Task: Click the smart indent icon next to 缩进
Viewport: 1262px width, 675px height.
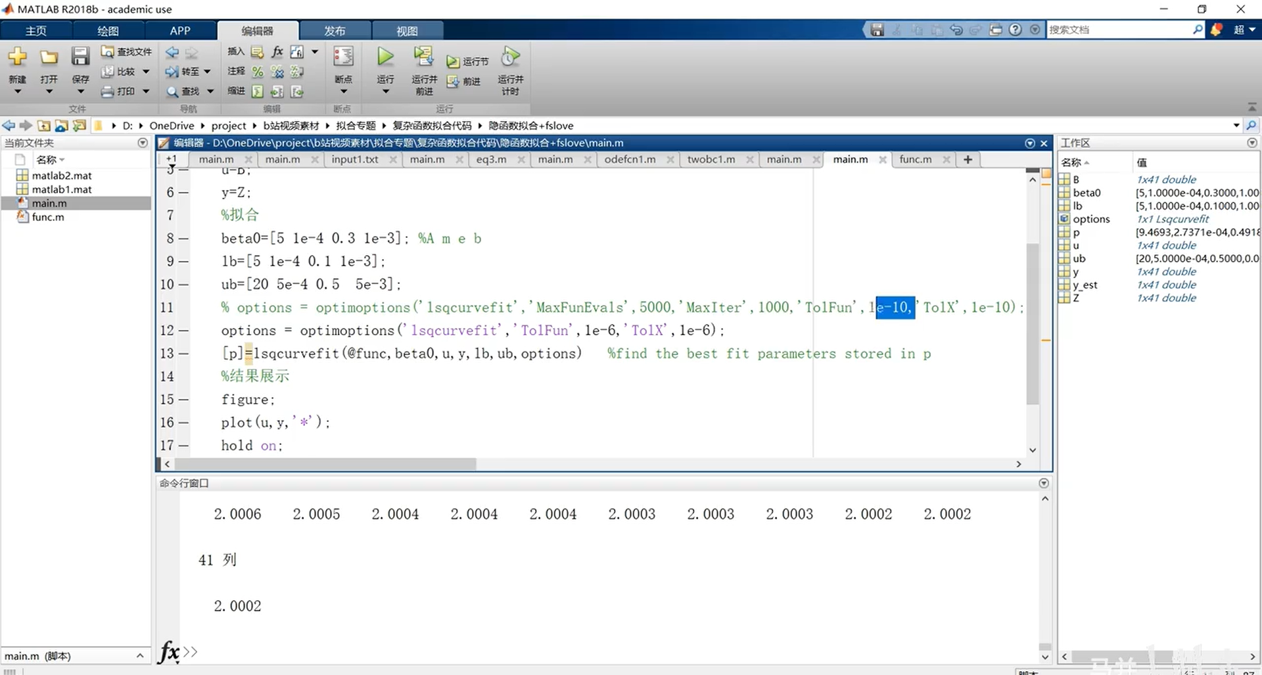Action: (x=258, y=91)
